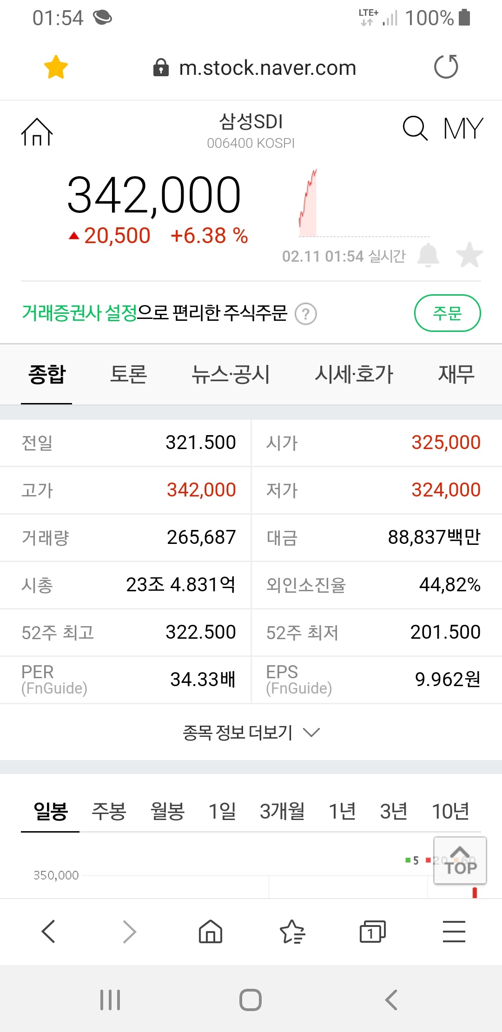Screen dimensions: 502x1032
Task: Tap the yellow bookmark star in address bar
Action: (56, 67)
